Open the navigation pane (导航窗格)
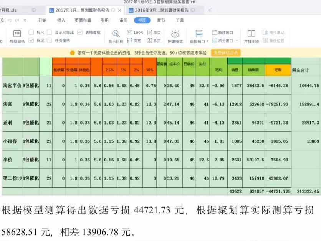The image size is (321, 241). [x=17, y=36]
